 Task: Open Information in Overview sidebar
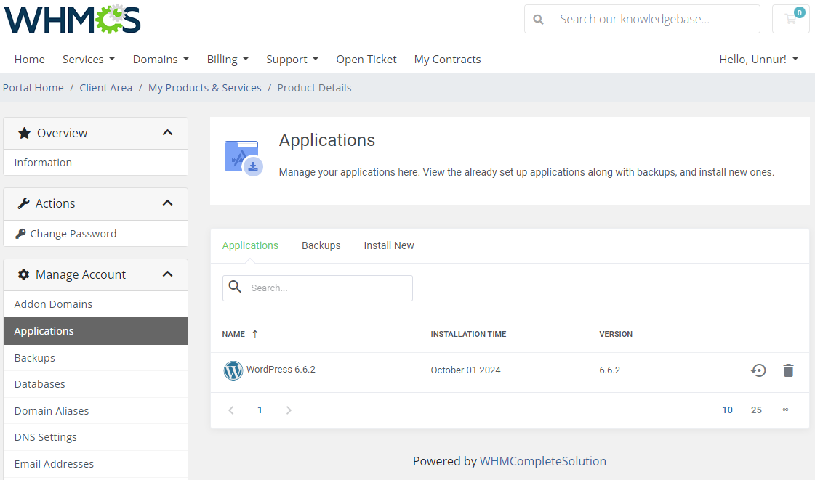96,163
